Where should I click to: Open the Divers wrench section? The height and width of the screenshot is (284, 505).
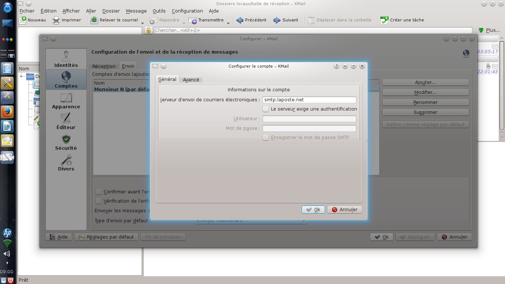point(66,163)
